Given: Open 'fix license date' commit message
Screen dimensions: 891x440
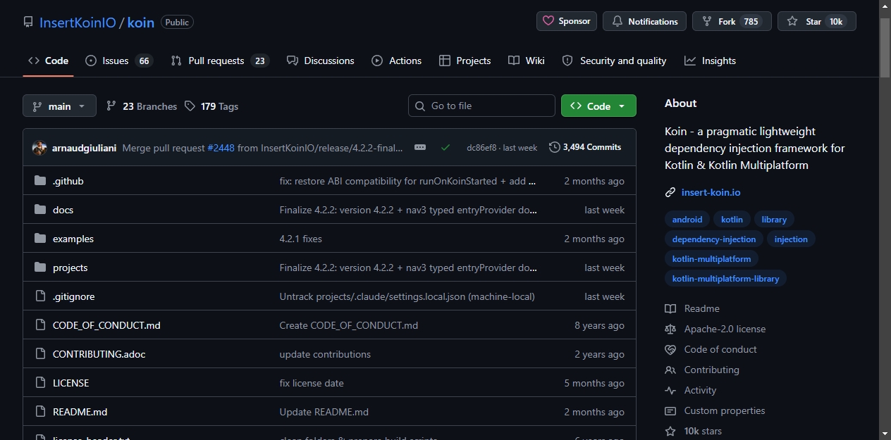Looking at the screenshot, I should [312, 383].
